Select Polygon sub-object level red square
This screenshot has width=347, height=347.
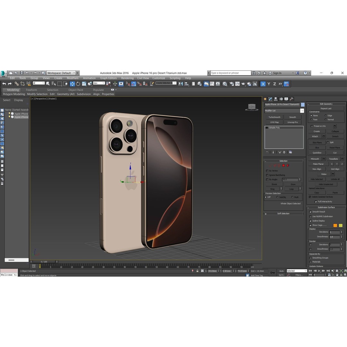click(x=283, y=165)
